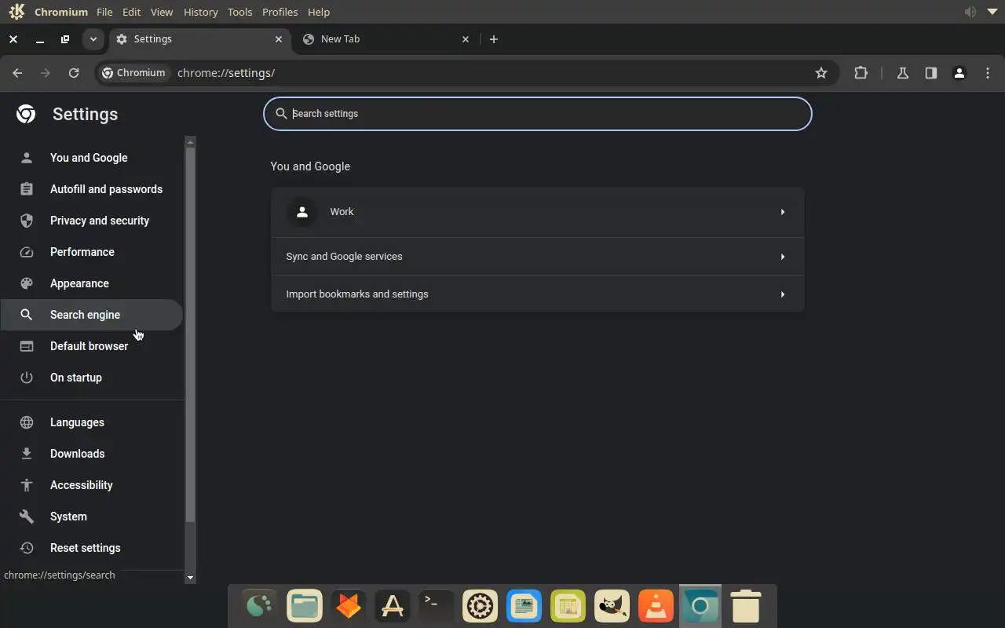
Task: Click the Chromium app name in menu bar
Action: coord(61,12)
